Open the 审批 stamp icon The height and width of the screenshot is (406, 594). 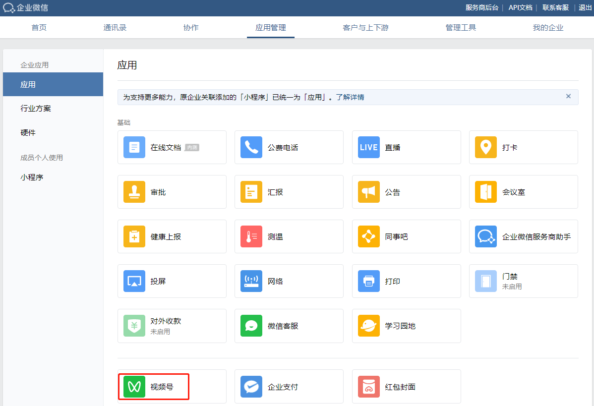(x=134, y=192)
